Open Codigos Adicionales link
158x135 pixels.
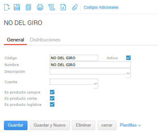pos(101,7)
